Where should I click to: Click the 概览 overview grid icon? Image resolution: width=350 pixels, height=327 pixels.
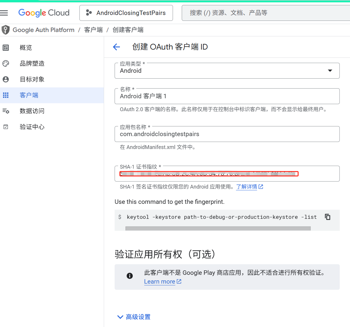tap(6, 48)
